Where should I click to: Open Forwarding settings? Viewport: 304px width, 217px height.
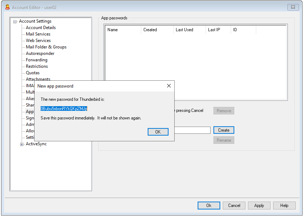(36, 60)
